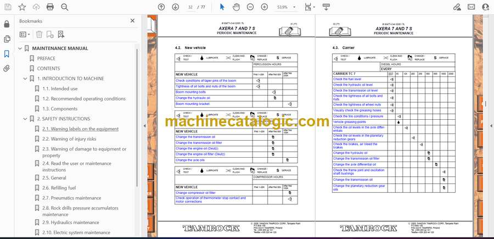Delete the selected bookmark with the trash icon

coord(39,35)
